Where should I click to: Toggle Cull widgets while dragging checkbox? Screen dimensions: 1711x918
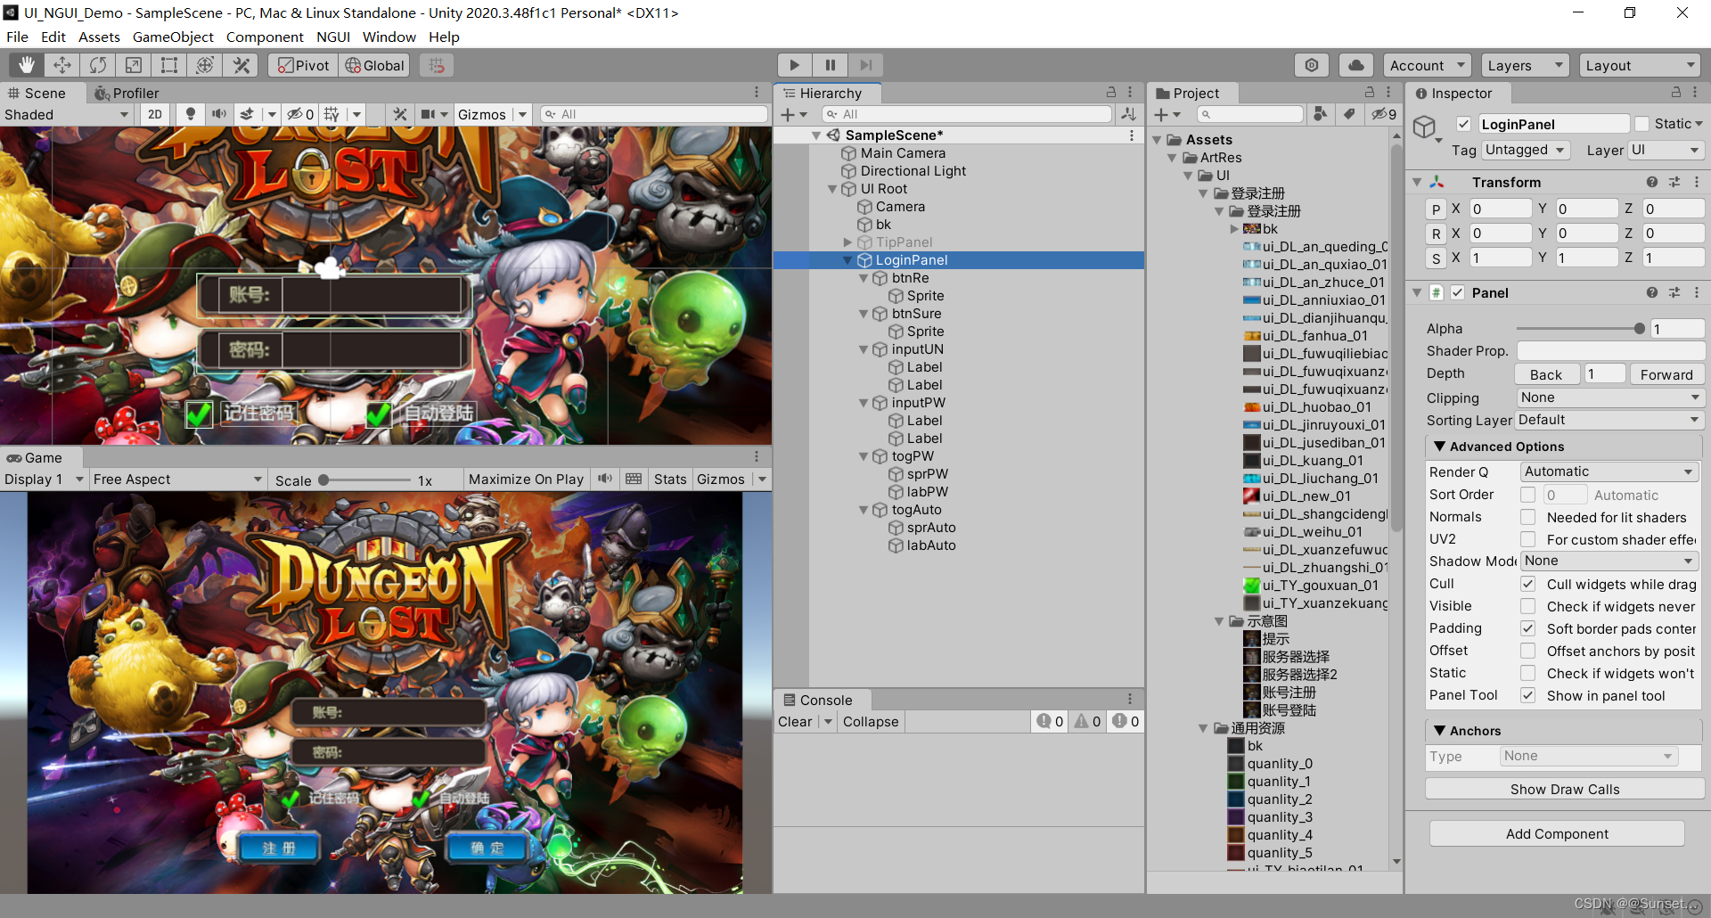[1527, 584]
